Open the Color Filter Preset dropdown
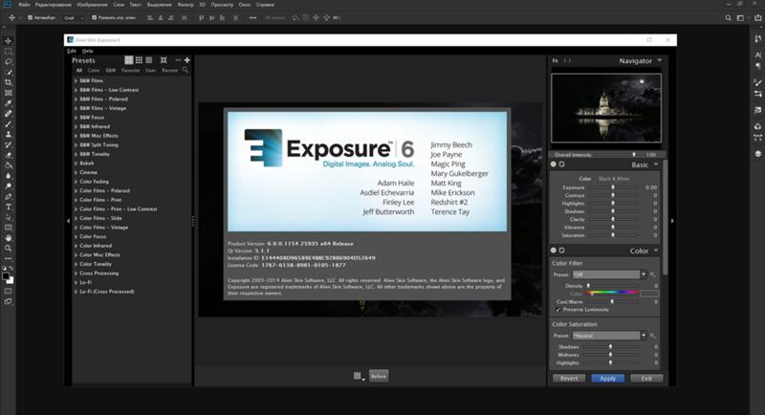Screen dimensions: 765x415 [x=644, y=274]
